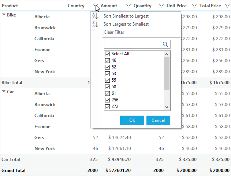The height and width of the screenshot is (176, 231).
Task: Collapse the Bike product group
Action: click(x=4, y=15)
